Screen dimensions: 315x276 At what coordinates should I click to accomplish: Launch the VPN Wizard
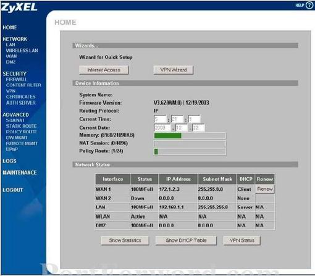tap(174, 70)
